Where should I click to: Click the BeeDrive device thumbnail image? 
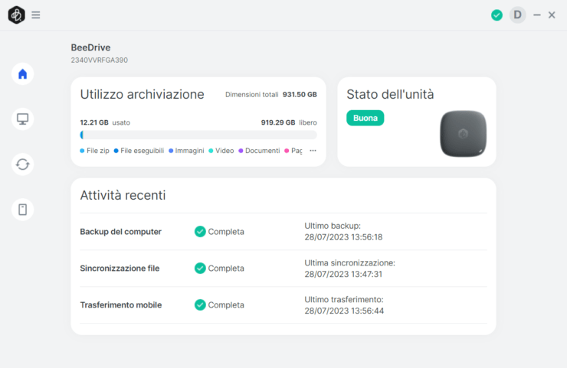click(x=463, y=133)
